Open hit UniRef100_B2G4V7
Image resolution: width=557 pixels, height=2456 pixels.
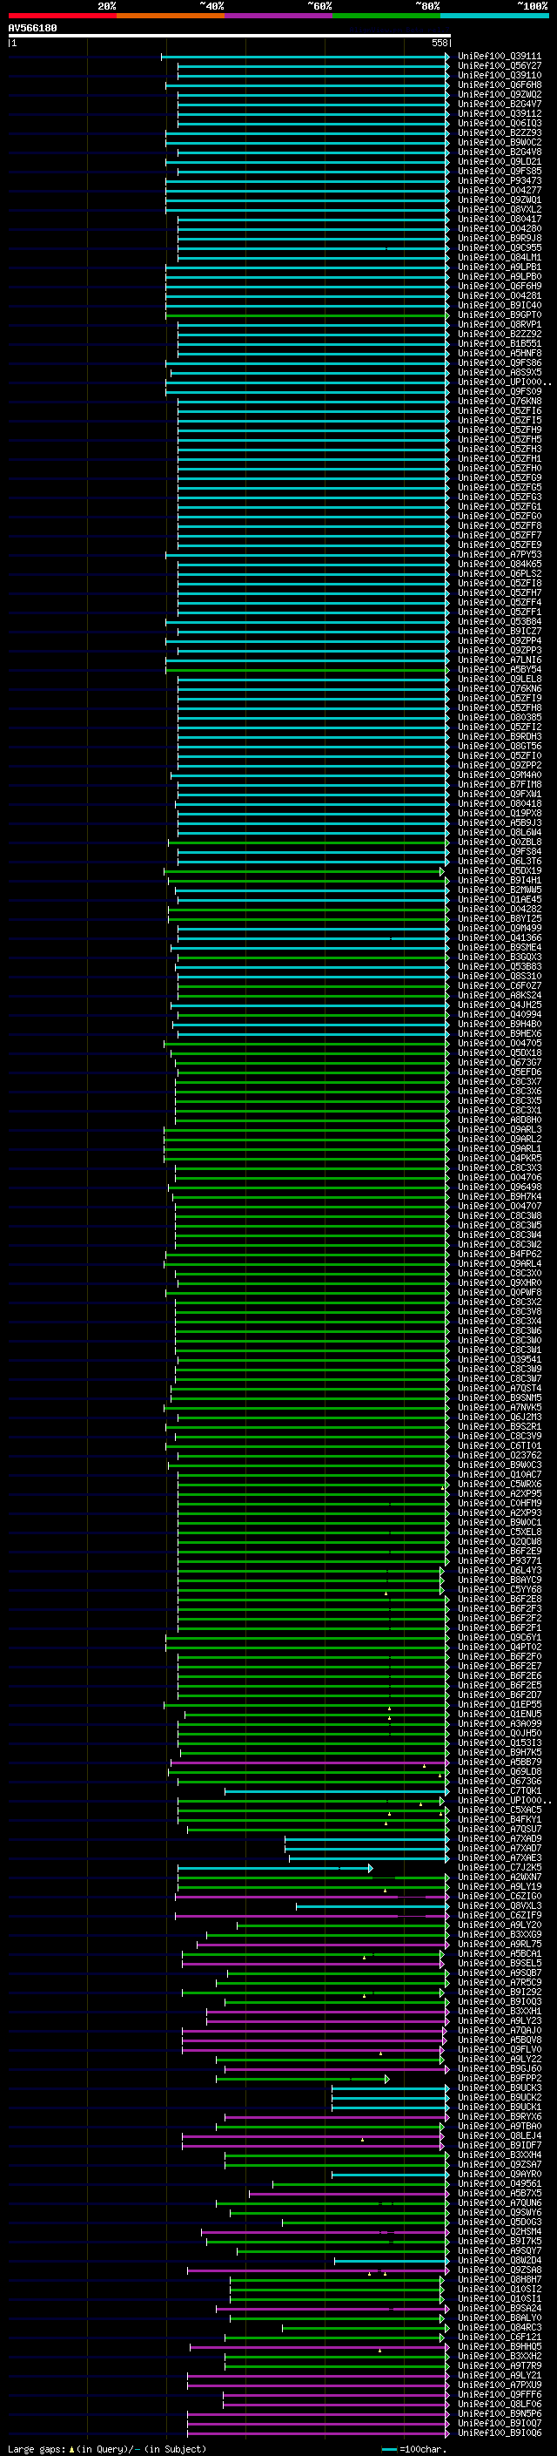(499, 104)
